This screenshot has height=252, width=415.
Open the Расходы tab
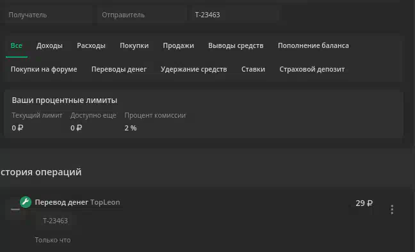click(92, 46)
